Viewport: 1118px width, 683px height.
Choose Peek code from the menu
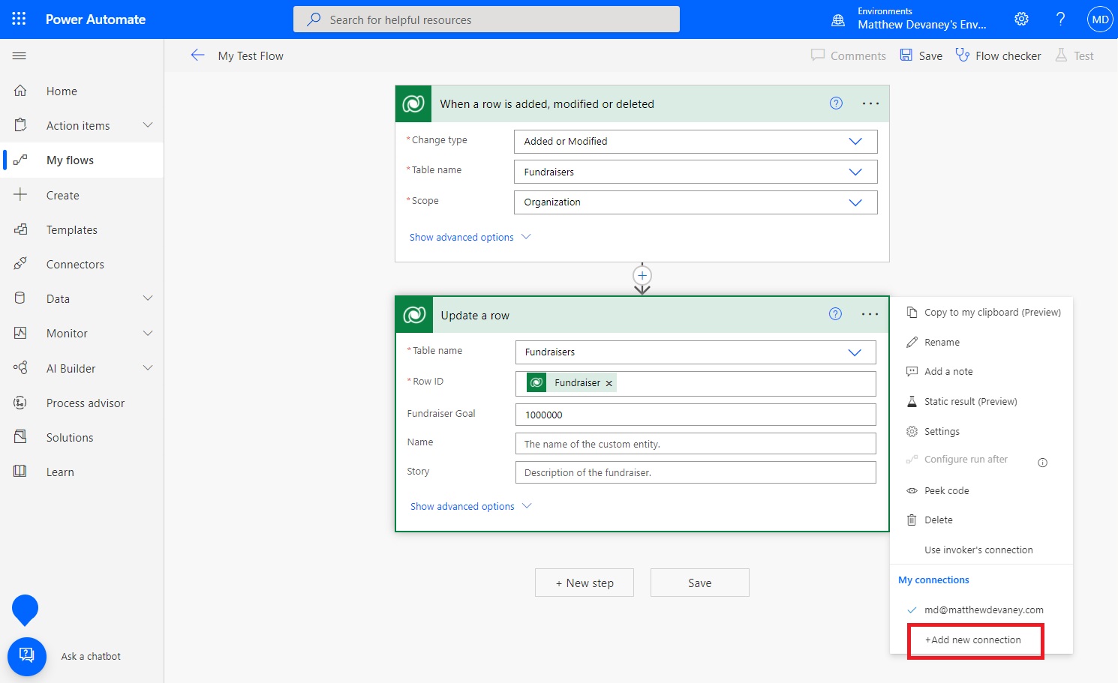tap(945, 490)
